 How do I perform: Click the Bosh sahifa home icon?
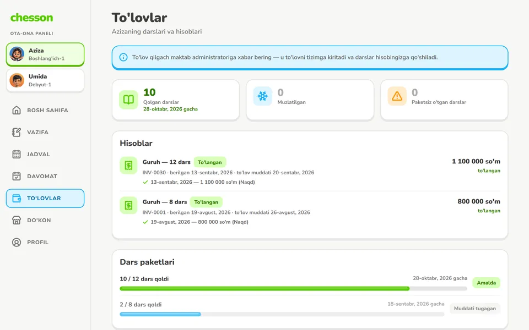[x=17, y=110]
